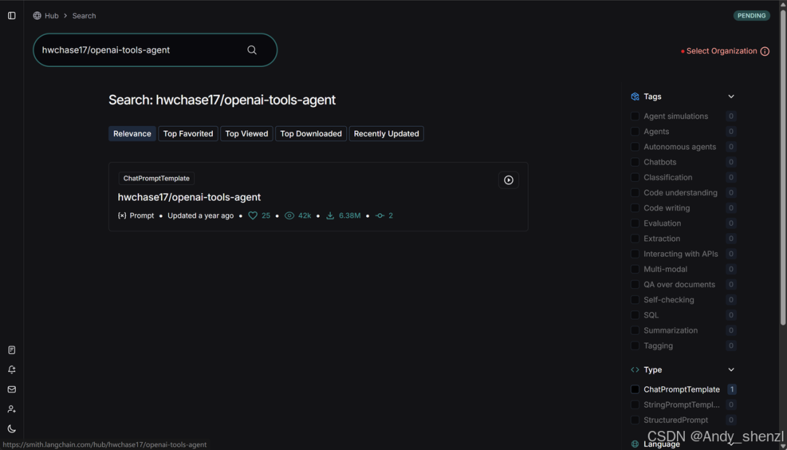The image size is (787, 450).
Task: Check the Multi-modal tag checkbox
Action: [x=635, y=269]
